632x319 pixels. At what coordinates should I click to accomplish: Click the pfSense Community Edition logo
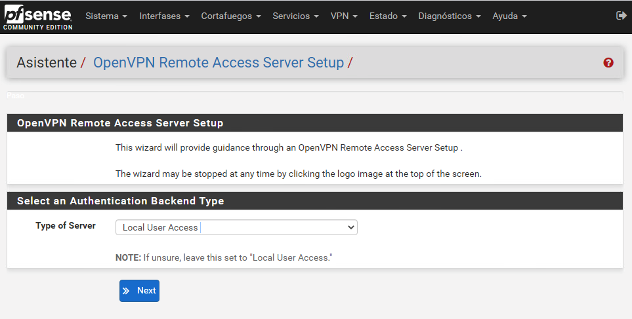[x=37, y=17]
